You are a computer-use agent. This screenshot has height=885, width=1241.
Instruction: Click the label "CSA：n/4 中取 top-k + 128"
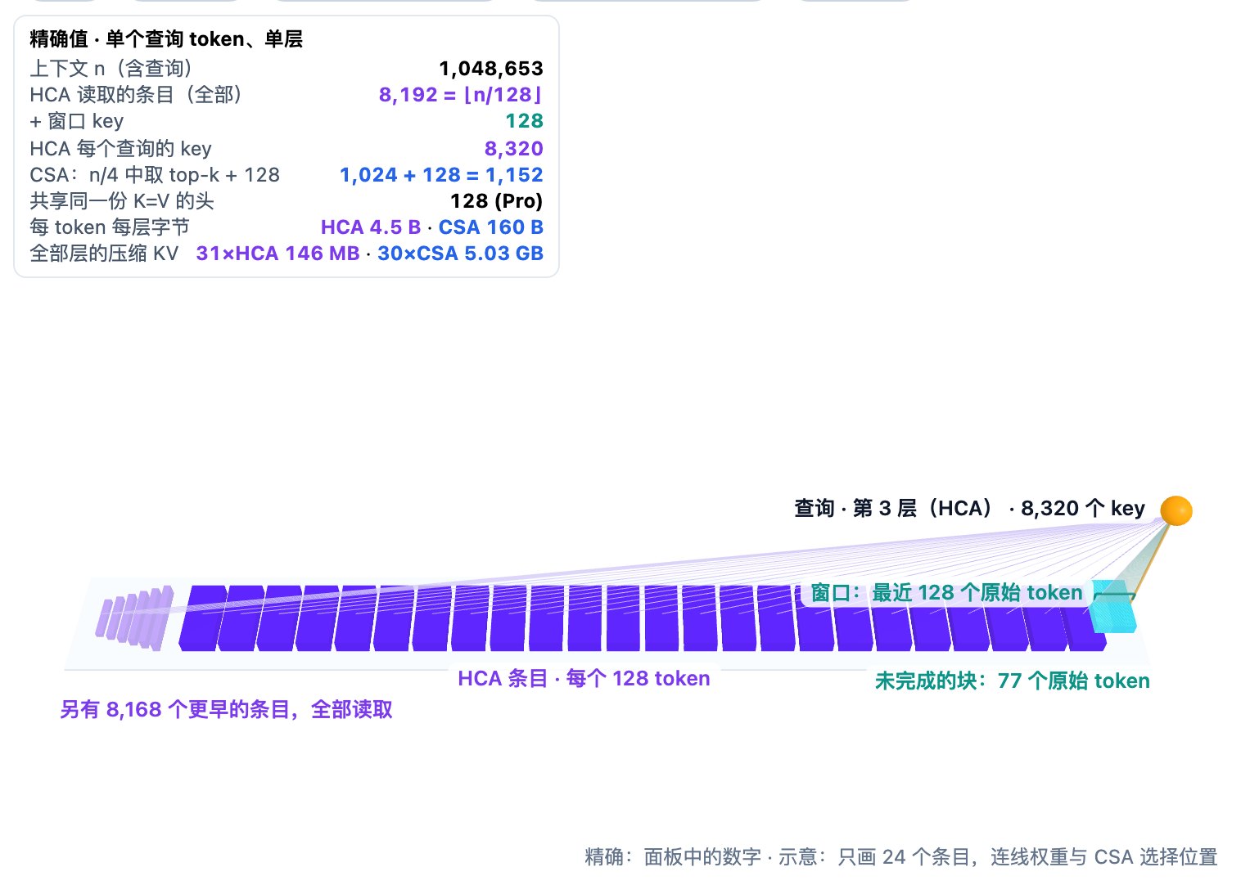(155, 175)
